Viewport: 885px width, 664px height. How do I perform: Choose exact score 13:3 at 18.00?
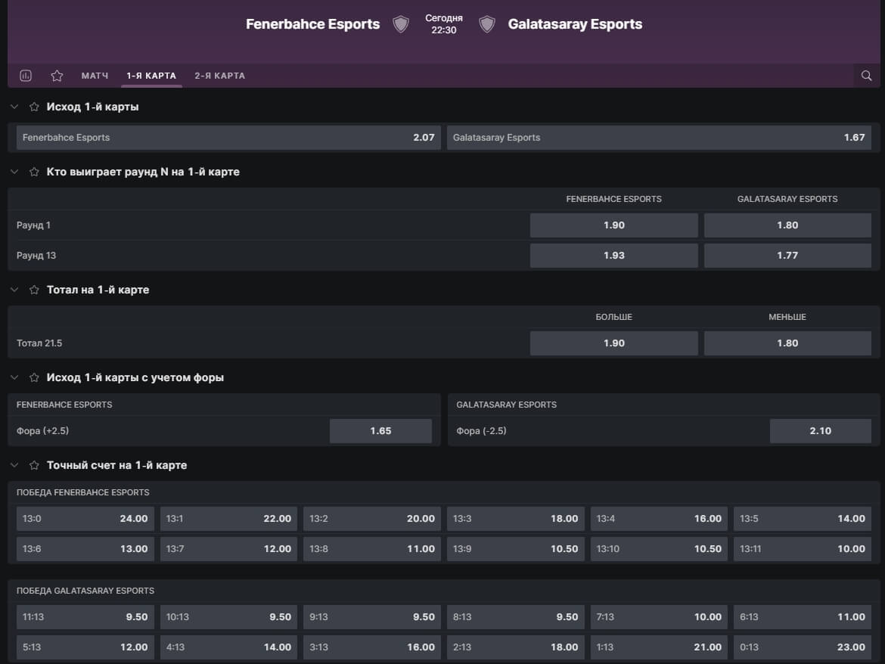[515, 519]
